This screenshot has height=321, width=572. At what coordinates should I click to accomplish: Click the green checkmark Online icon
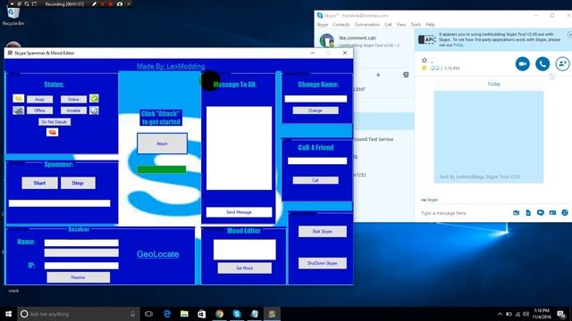tap(94, 98)
